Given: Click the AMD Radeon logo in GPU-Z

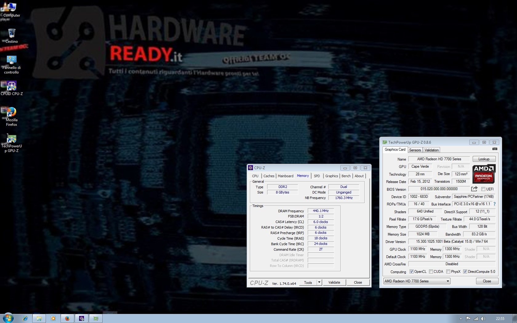Looking at the screenshot, I should 484,174.
